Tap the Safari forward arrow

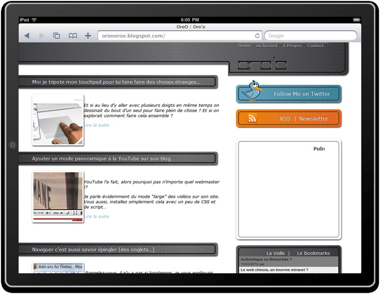click(x=42, y=36)
